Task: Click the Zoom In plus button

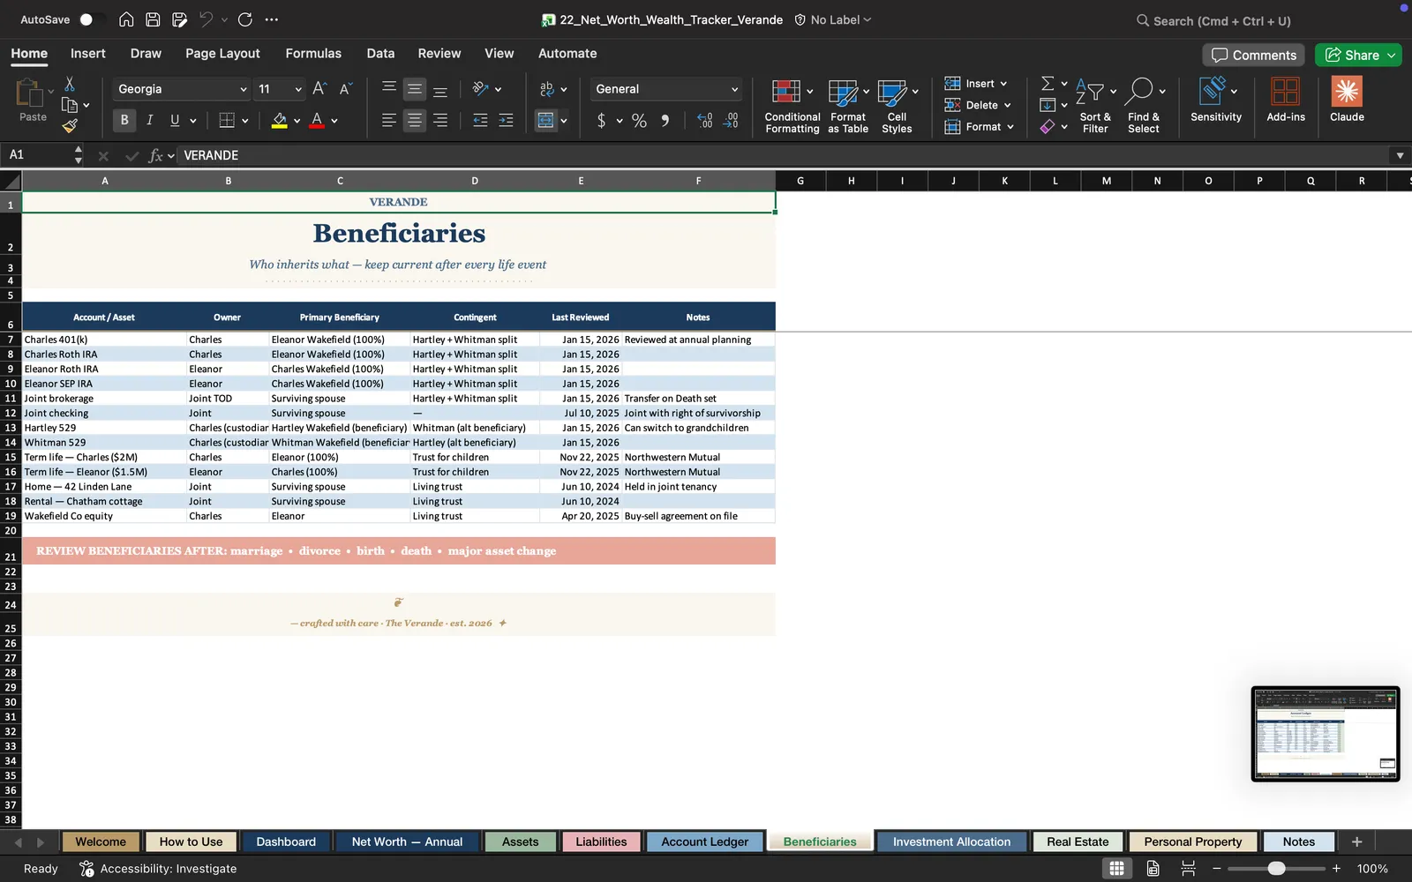Action: click(x=1336, y=869)
